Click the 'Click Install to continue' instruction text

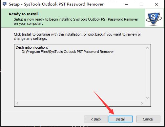click(77, 37)
